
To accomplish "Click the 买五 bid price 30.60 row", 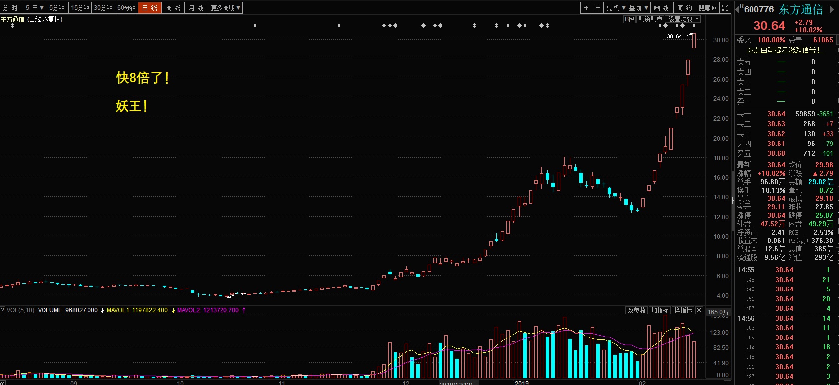I will click(785, 153).
